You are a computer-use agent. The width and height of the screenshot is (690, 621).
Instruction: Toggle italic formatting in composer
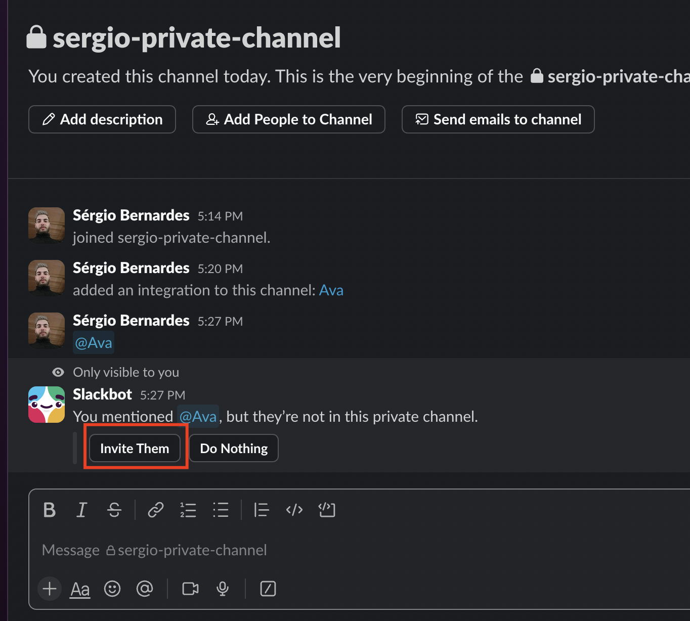pos(81,510)
